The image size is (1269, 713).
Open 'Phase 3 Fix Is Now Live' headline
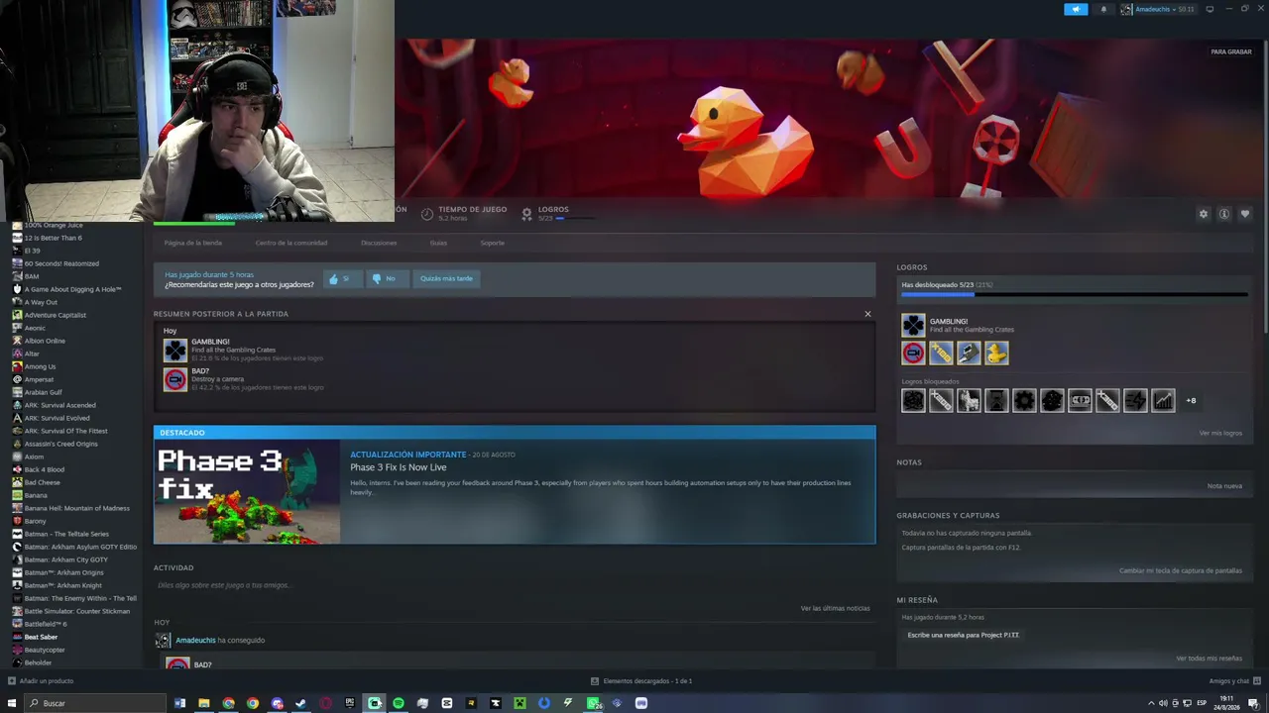(x=399, y=467)
